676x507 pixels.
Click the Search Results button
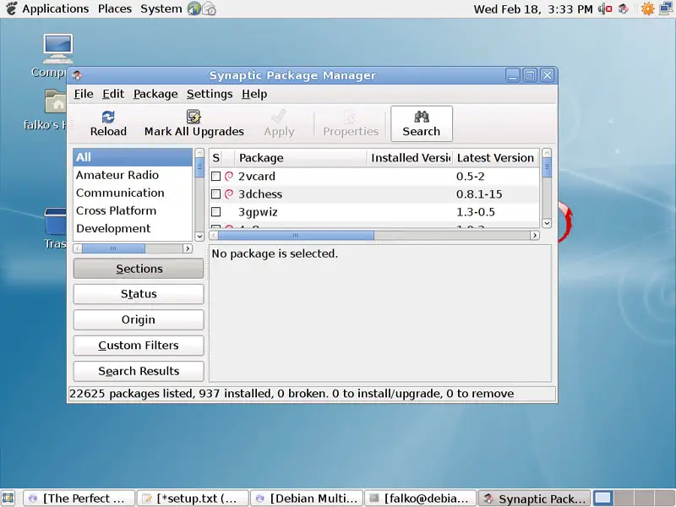[139, 371]
